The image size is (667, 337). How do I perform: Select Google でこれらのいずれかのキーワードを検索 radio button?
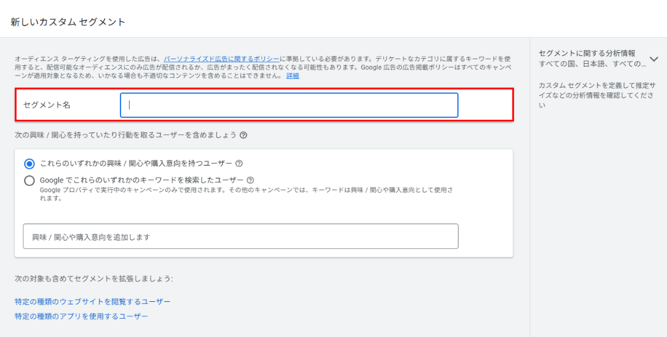[x=29, y=181]
